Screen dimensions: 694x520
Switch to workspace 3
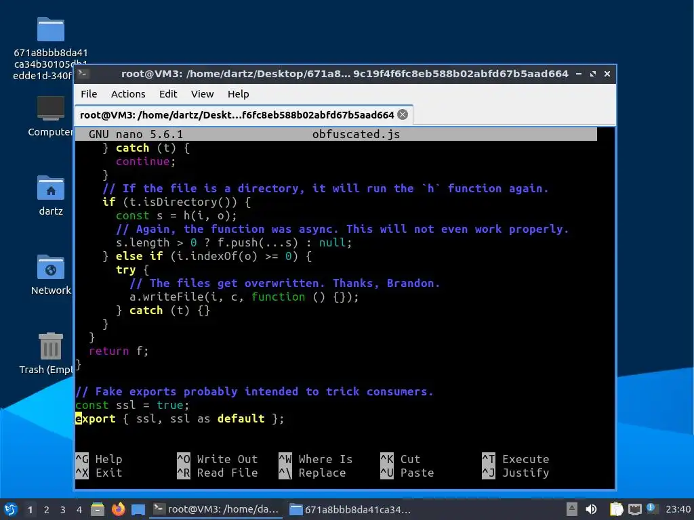63,510
